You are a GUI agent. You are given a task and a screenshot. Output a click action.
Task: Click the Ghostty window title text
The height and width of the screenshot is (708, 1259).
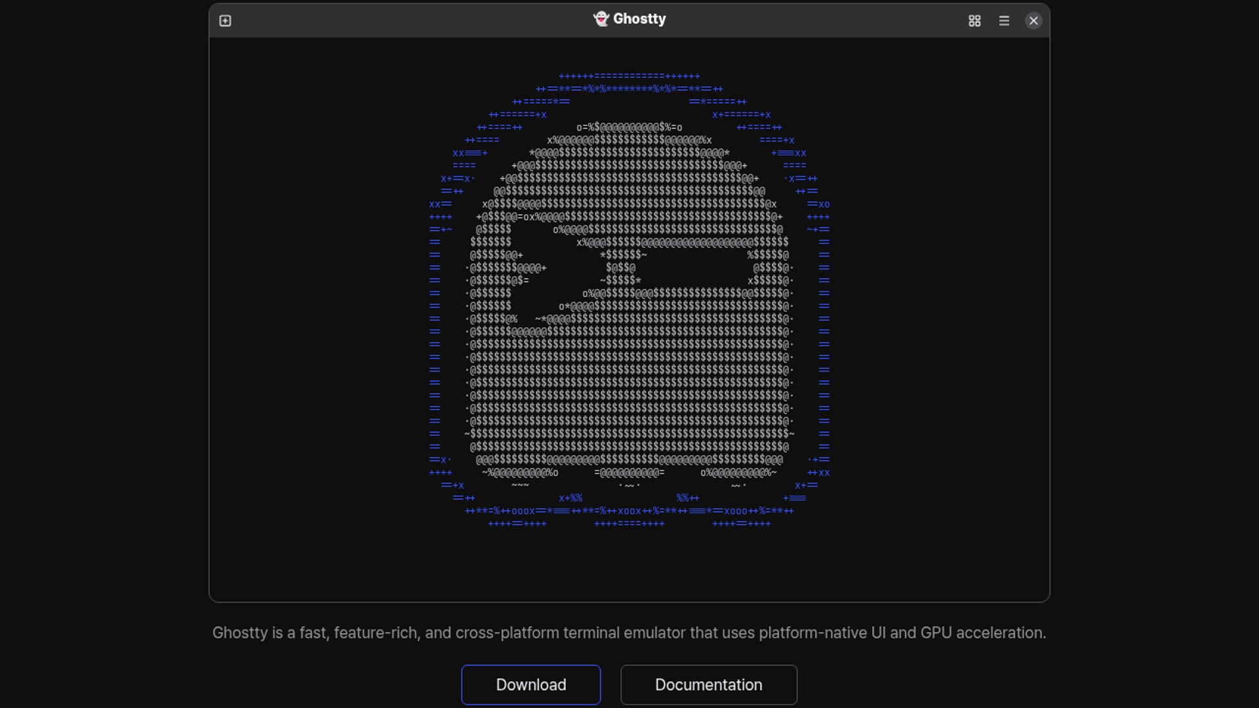tap(639, 19)
